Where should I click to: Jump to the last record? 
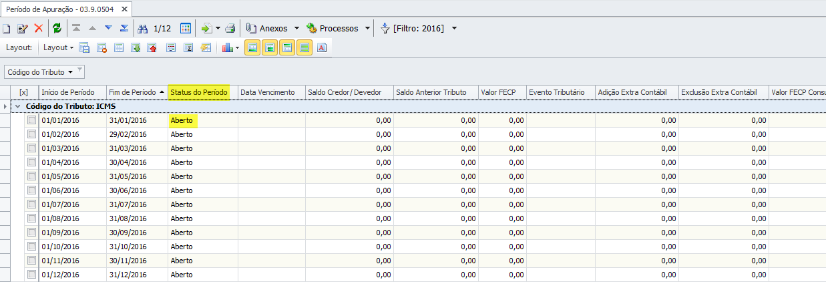coord(124,29)
